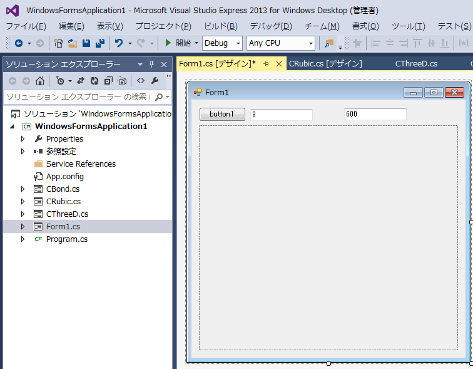Screen dimensions: 473x369
Task: Click the Redo arrow icon
Action: point(141,43)
